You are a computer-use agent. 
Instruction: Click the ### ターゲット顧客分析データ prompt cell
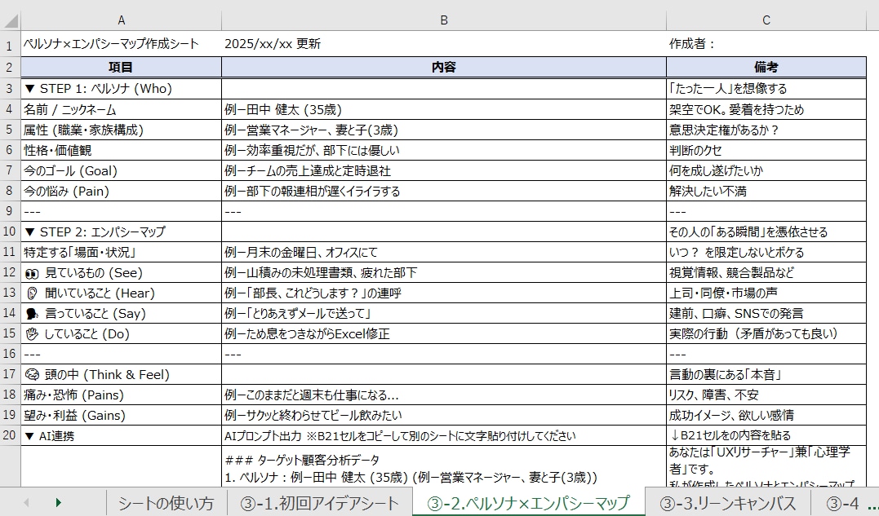pos(443,467)
